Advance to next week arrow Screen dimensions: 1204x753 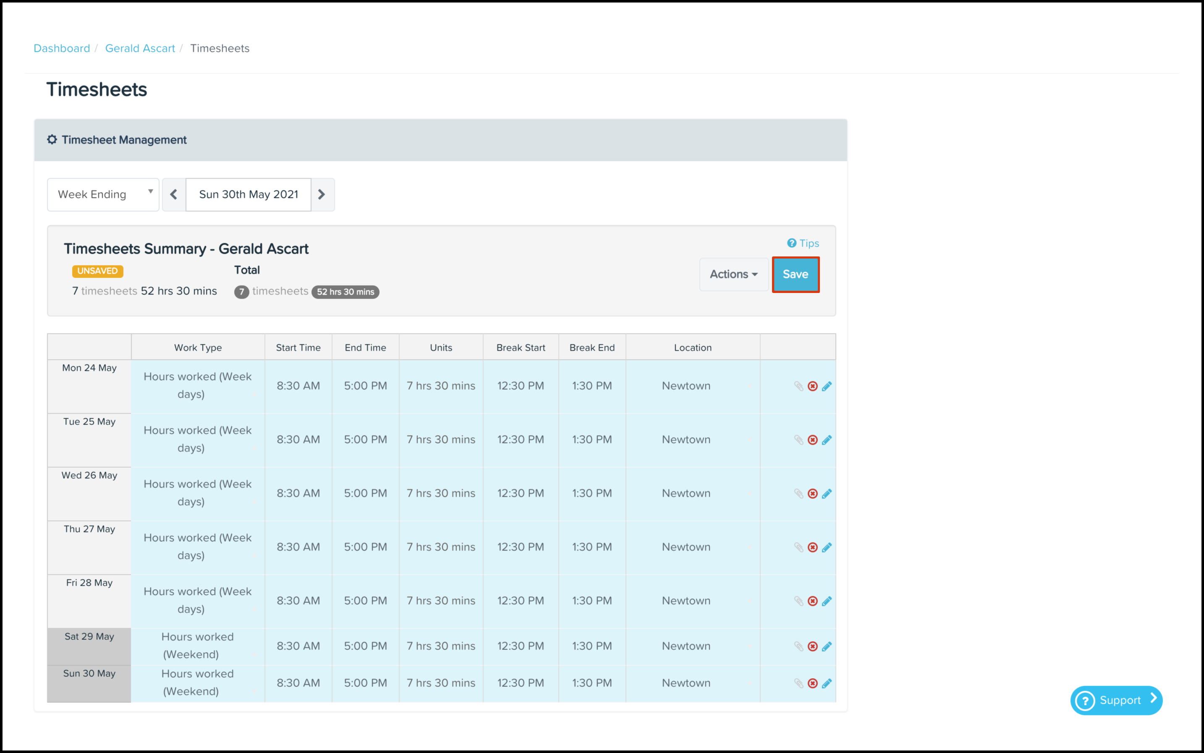(x=322, y=195)
